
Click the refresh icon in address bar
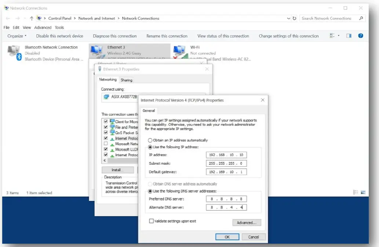(x=294, y=18)
